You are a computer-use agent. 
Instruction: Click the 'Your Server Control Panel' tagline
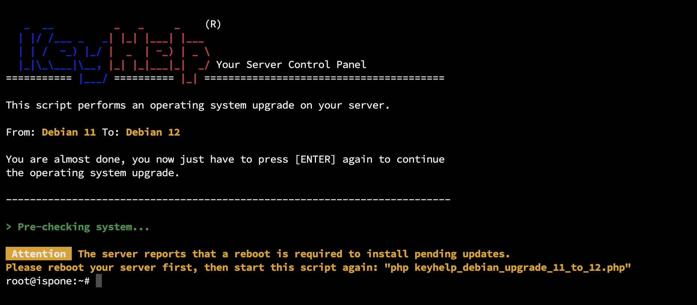(291, 65)
